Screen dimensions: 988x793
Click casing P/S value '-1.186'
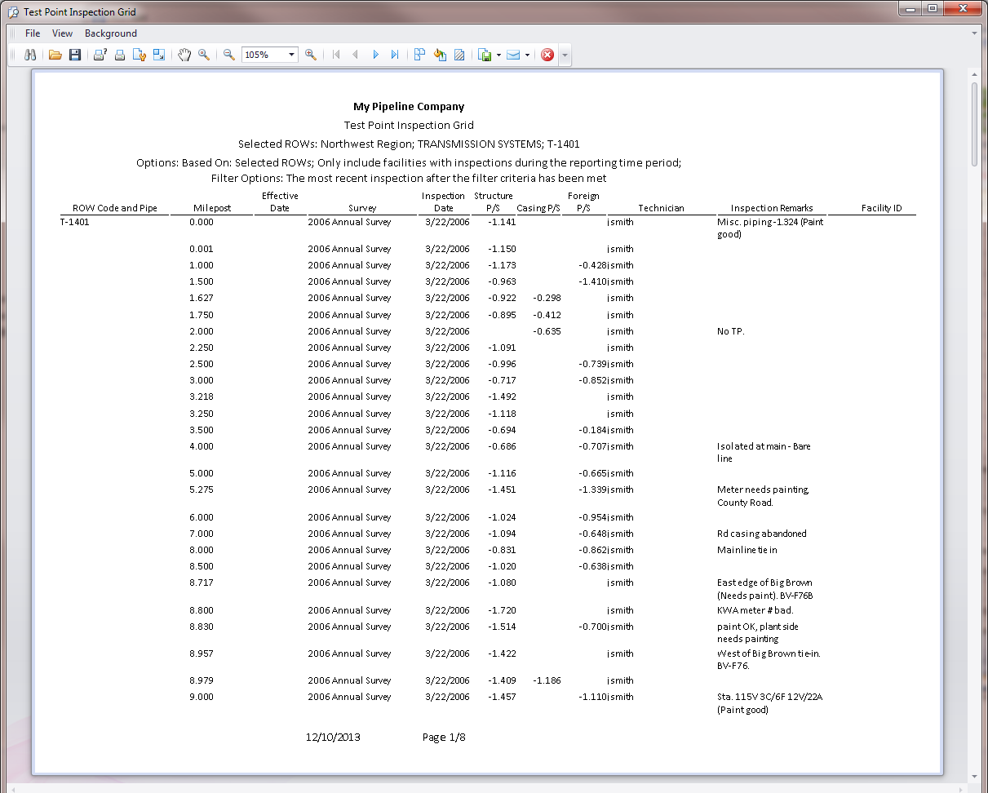tap(547, 680)
